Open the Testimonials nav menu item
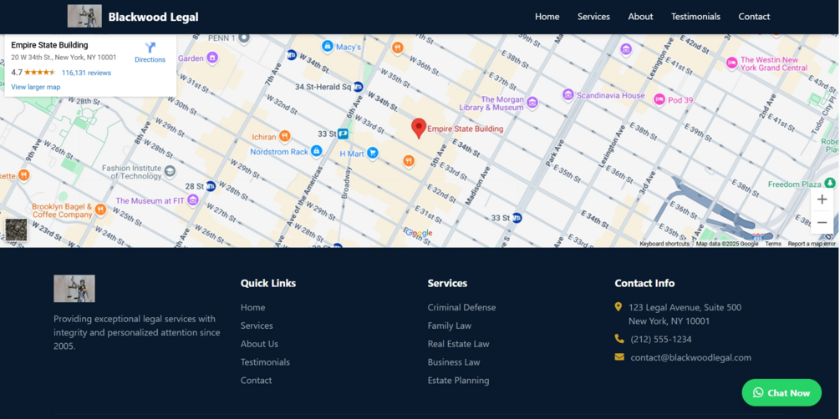This screenshot has width=840, height=419. (x=695, y=17)
